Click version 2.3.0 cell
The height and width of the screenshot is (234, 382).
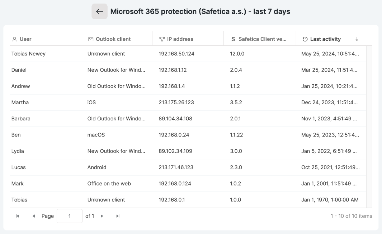(236, 168)
